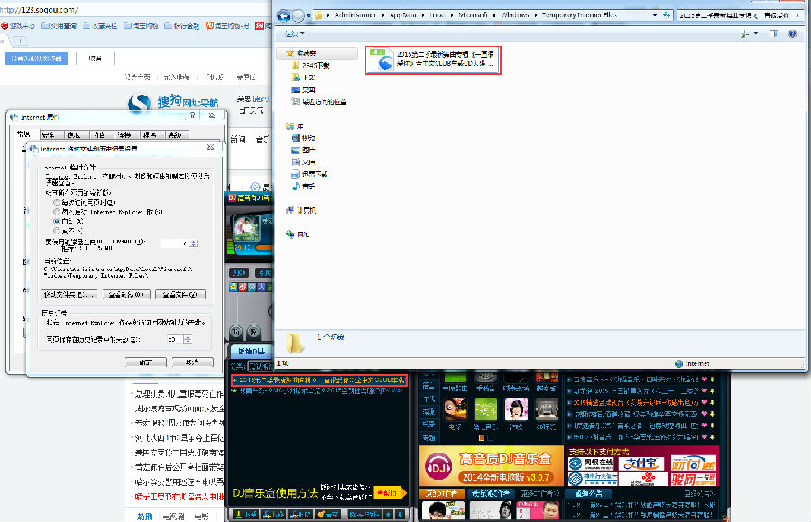Viewport: 811px width, 522px height.
Task: Switch to the 高级 (Advanced) settings tab
Action: tap(172, 134)
